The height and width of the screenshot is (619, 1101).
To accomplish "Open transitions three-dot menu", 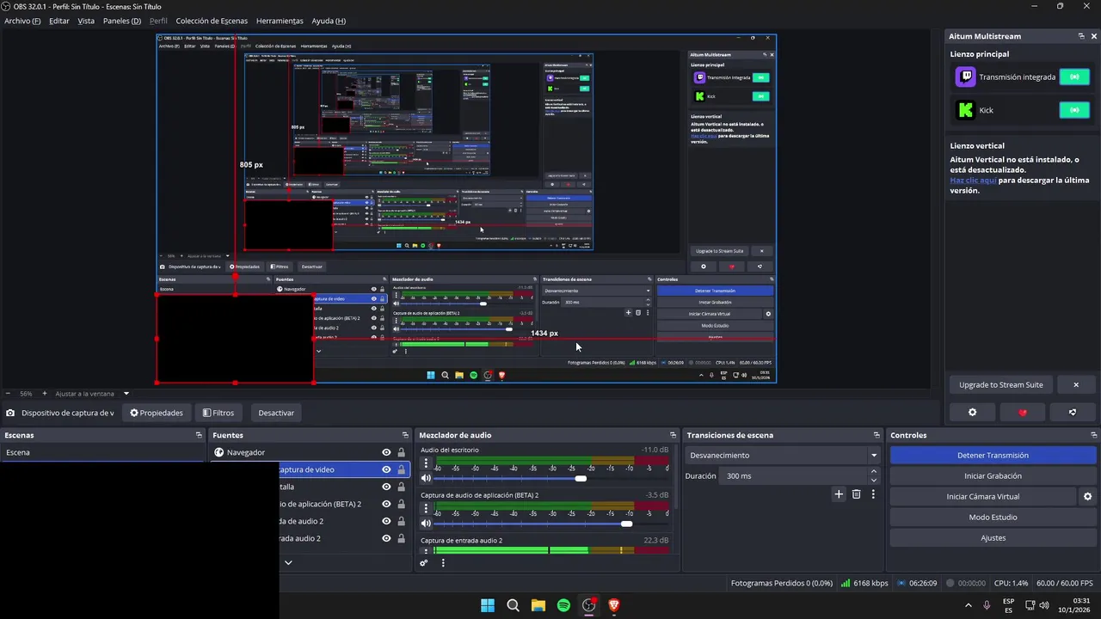I will (873, 494).
